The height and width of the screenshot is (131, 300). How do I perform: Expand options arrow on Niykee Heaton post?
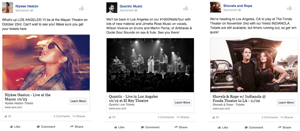click(86, 9)
